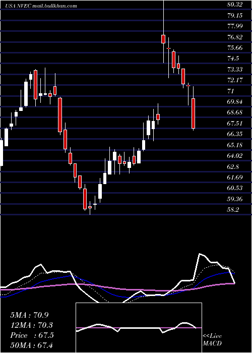Viewport: 252px width, 353px height.
Task: Click the 68.68 price axis label
Action: click(x=235, y=112)
